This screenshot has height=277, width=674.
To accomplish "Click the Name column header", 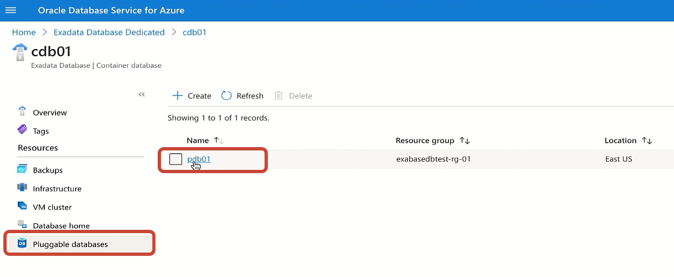I will (x=198, y=140).
